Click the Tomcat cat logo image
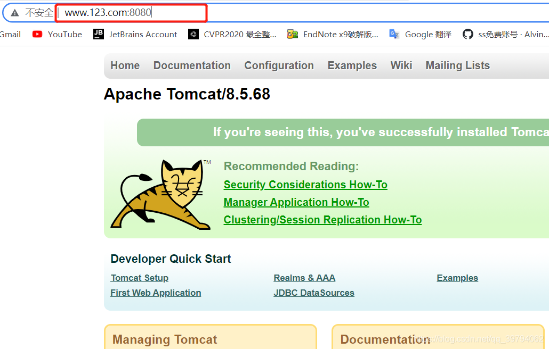Viewport: 549px width, 349px height. point(161,195)
